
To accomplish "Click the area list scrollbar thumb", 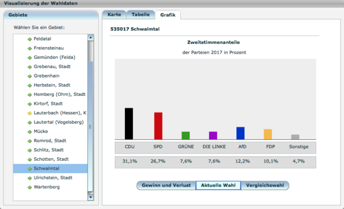I will point(90,127).
